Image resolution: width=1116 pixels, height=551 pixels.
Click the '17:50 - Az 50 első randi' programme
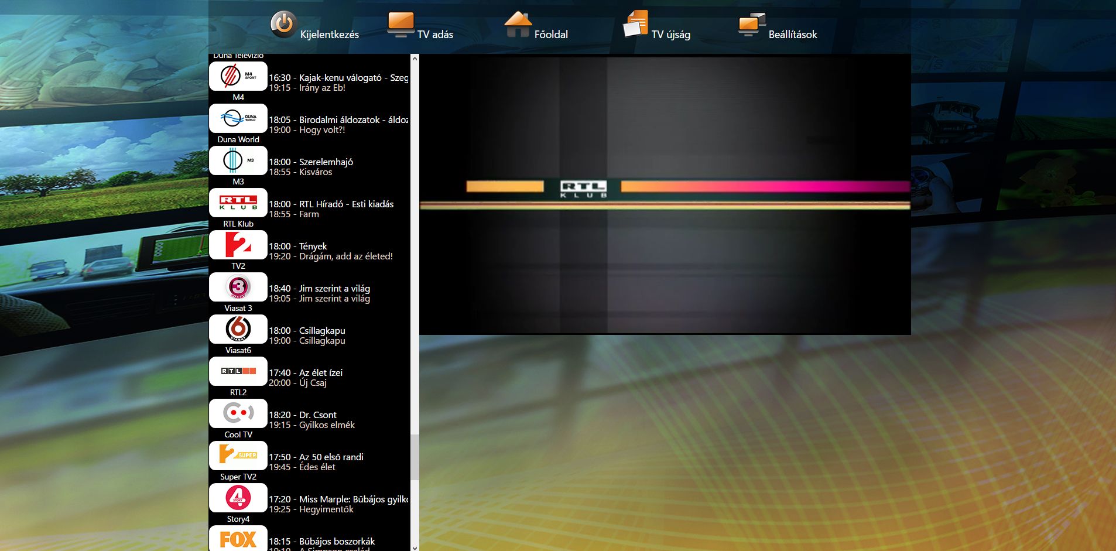(316, 457)
